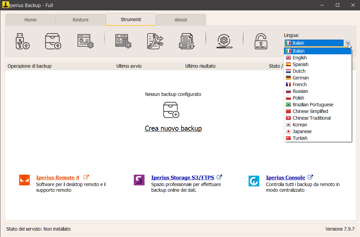
Task: Click the padlock binary code icon
Action: [261, 41]
